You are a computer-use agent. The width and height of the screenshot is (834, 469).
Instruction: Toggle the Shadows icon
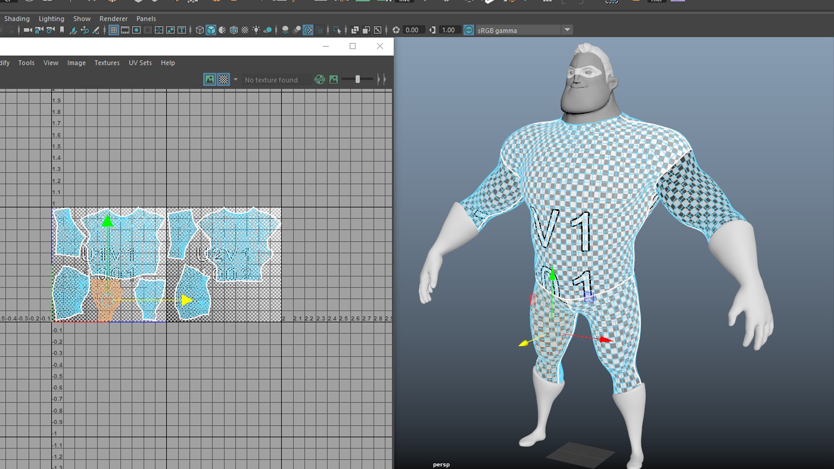(268, 30)
